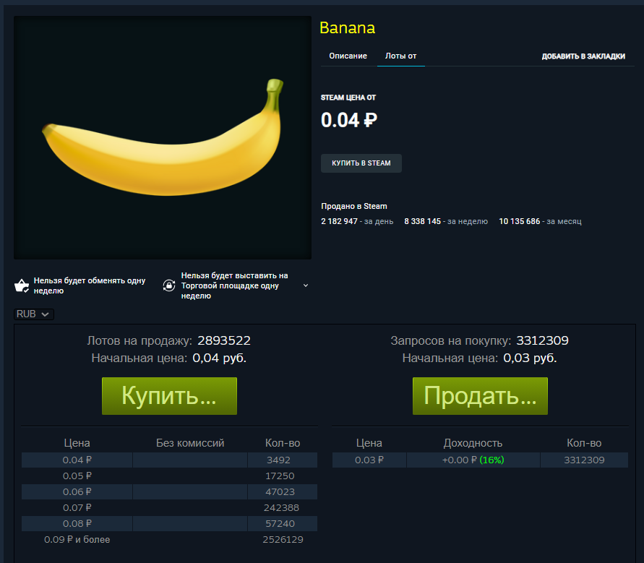Expand the restrictions chevron arrow
Viewport: 644px width, 563px height.
(x=306, y=285)
